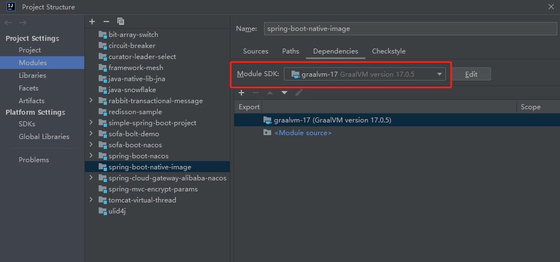Switch to the Paths tab

pyautogui.click(x=290, y=51)
